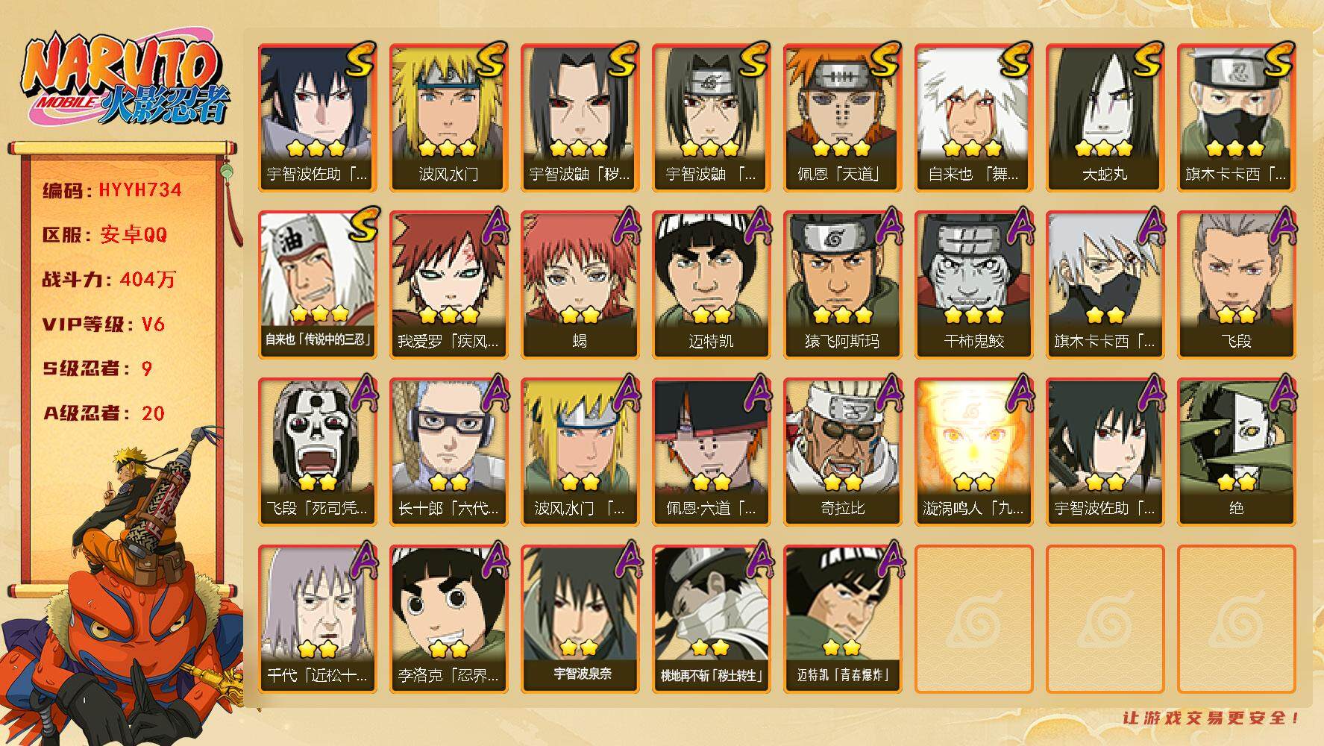The height and width of the screenshot is (746, 1324).
Task: Select the 波风水门 S-rank ninja card
Action: (x=448, y=117)
